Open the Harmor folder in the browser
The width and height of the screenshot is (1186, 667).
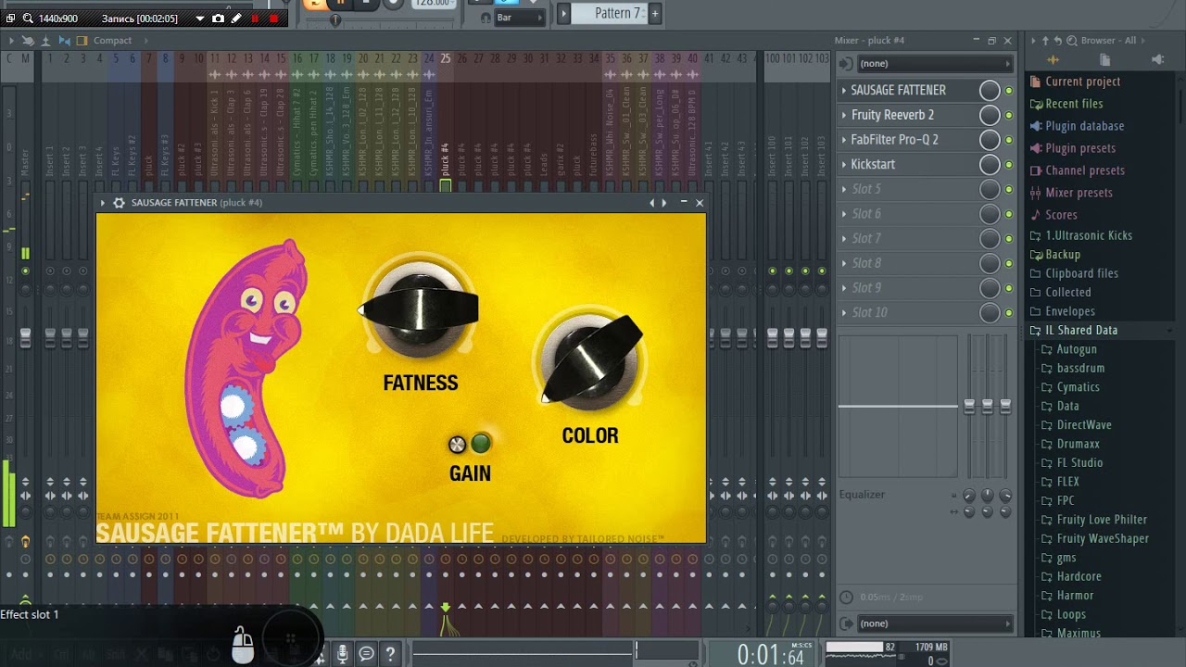[1075, 596]
